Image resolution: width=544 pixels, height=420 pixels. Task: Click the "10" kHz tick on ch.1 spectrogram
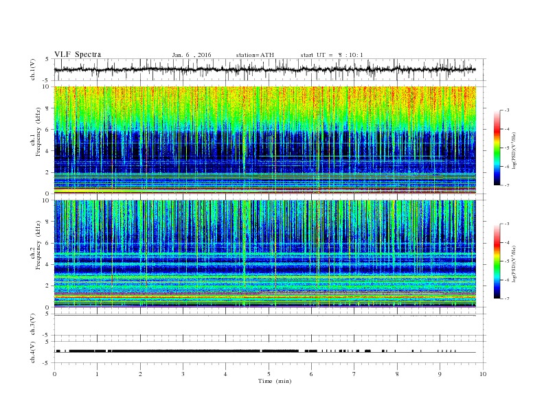[47, 86]
